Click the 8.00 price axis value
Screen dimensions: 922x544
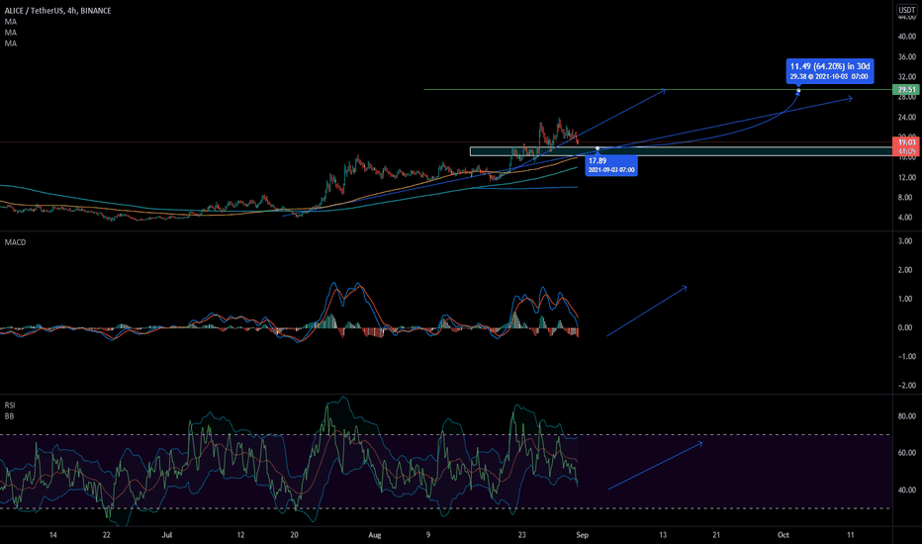[x=905, y=198]
